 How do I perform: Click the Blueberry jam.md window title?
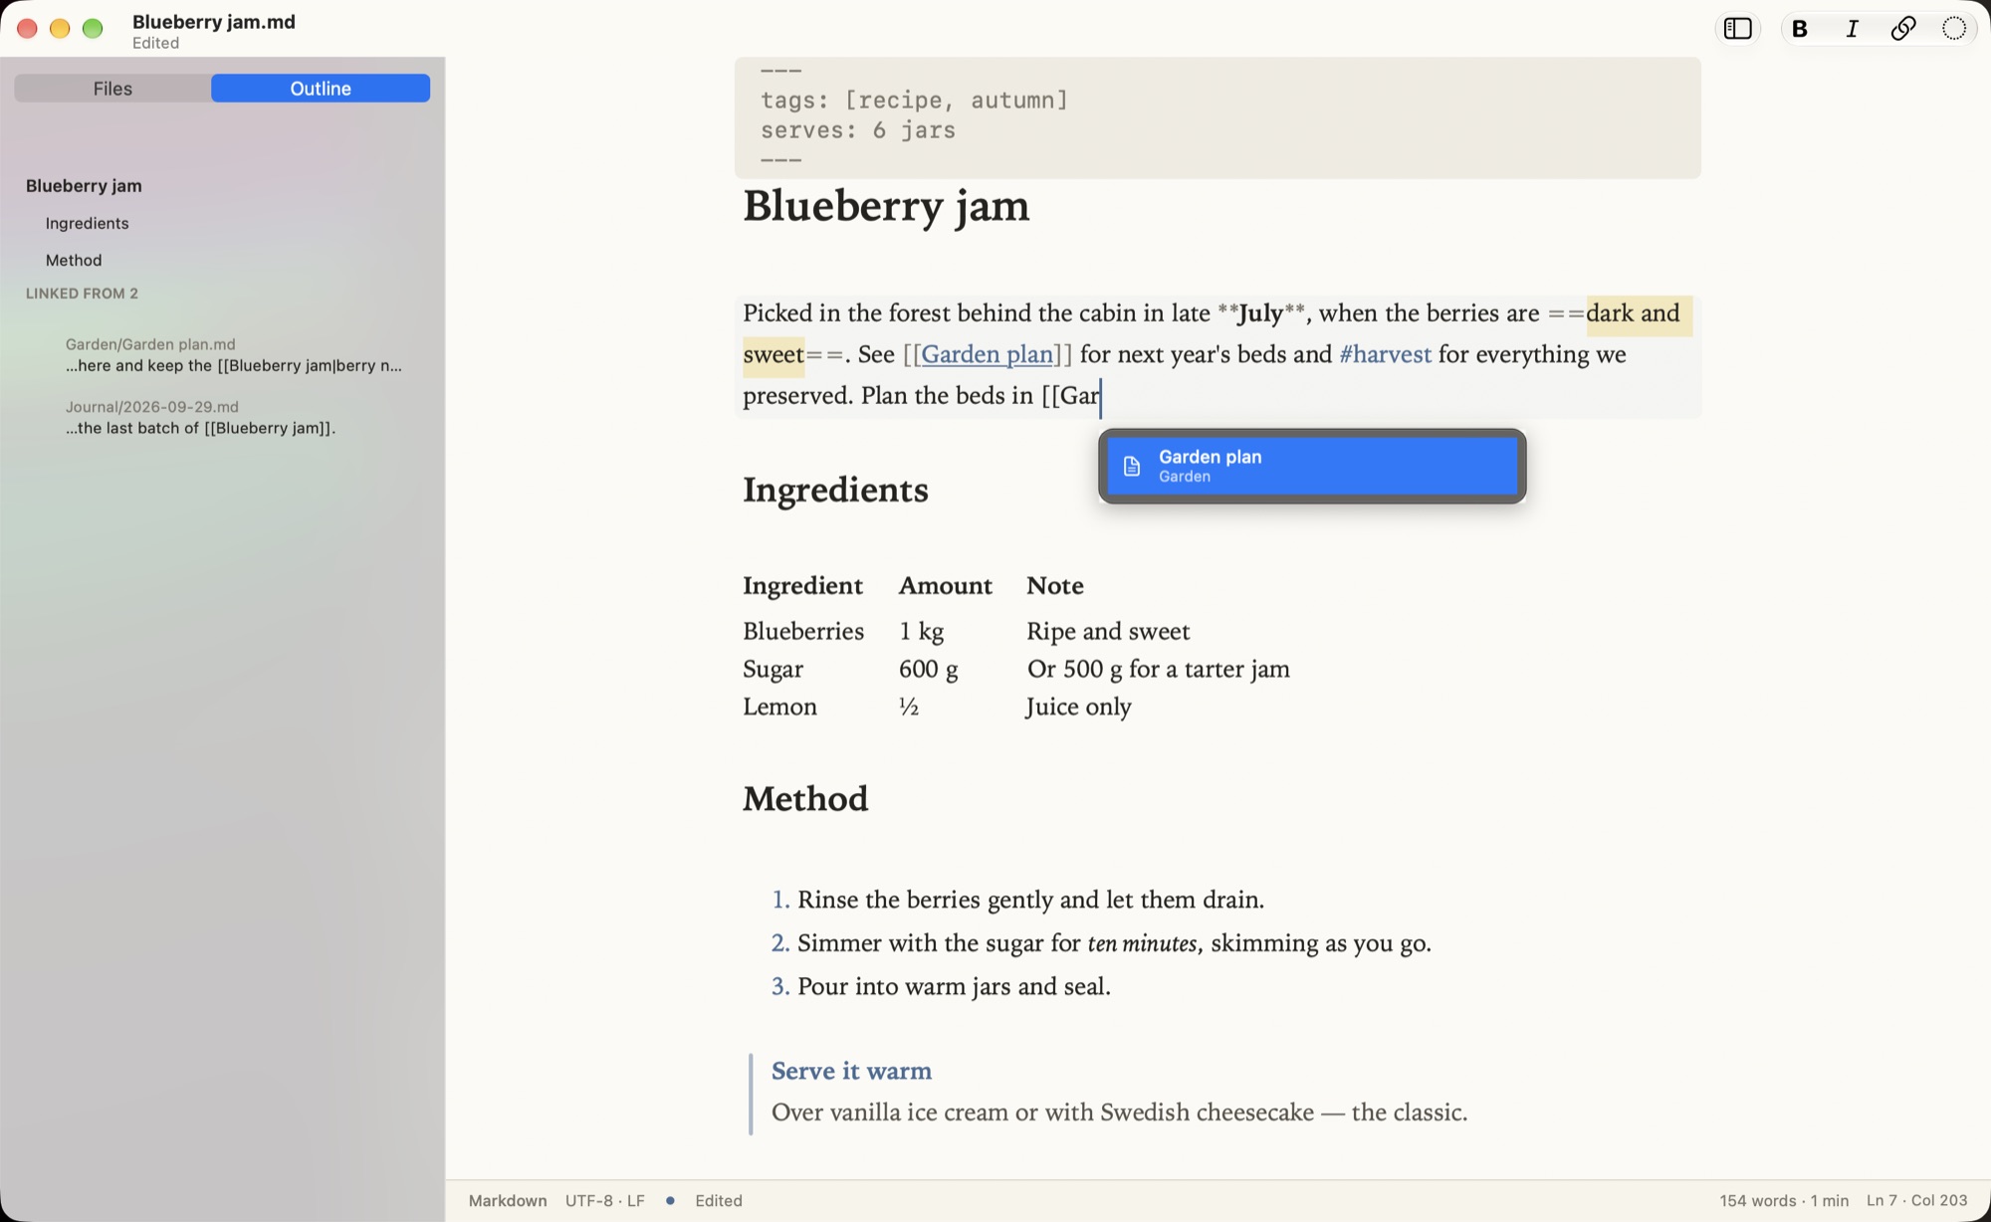pos(214,22)
